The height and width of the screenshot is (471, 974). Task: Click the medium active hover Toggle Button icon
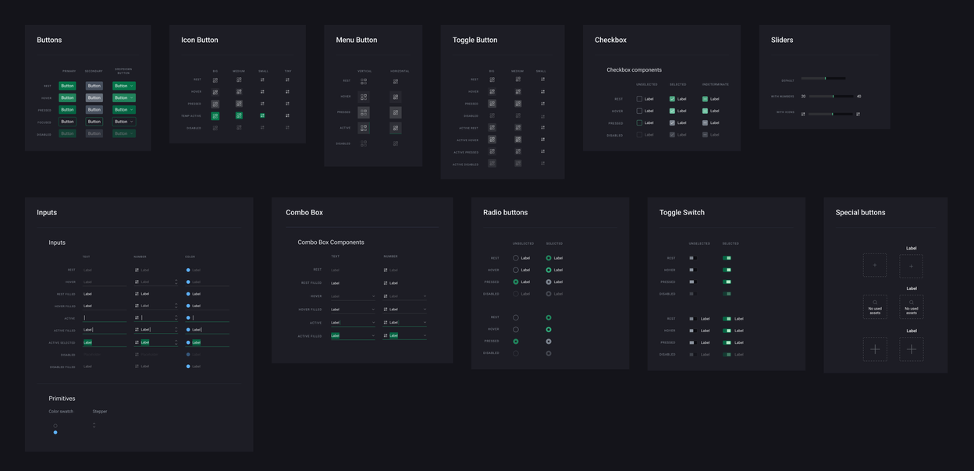point(517,140)
